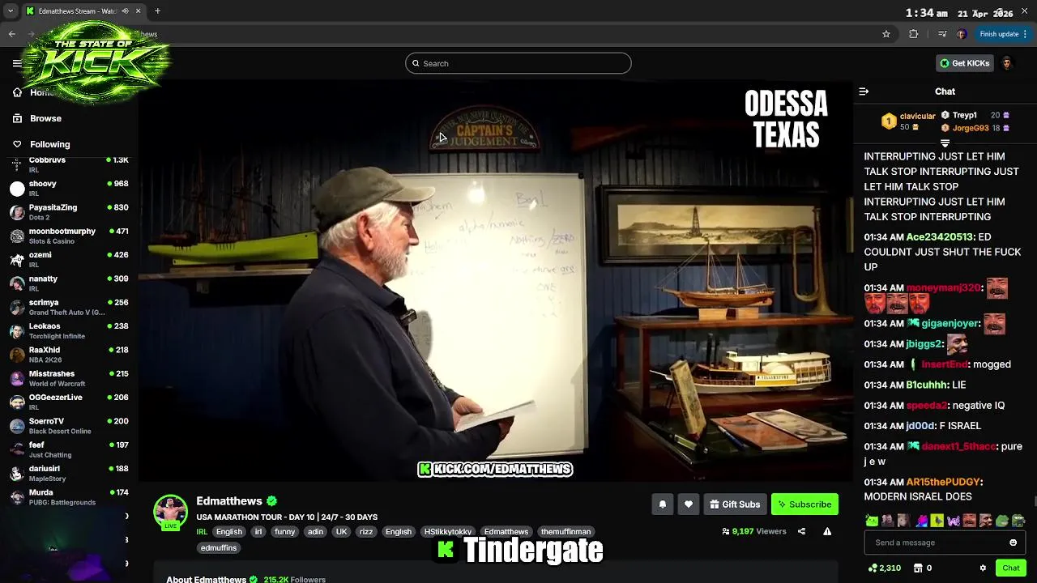Select the themuffinman tag
Viewport: 1037px width, 583px height.
point(565,532)
